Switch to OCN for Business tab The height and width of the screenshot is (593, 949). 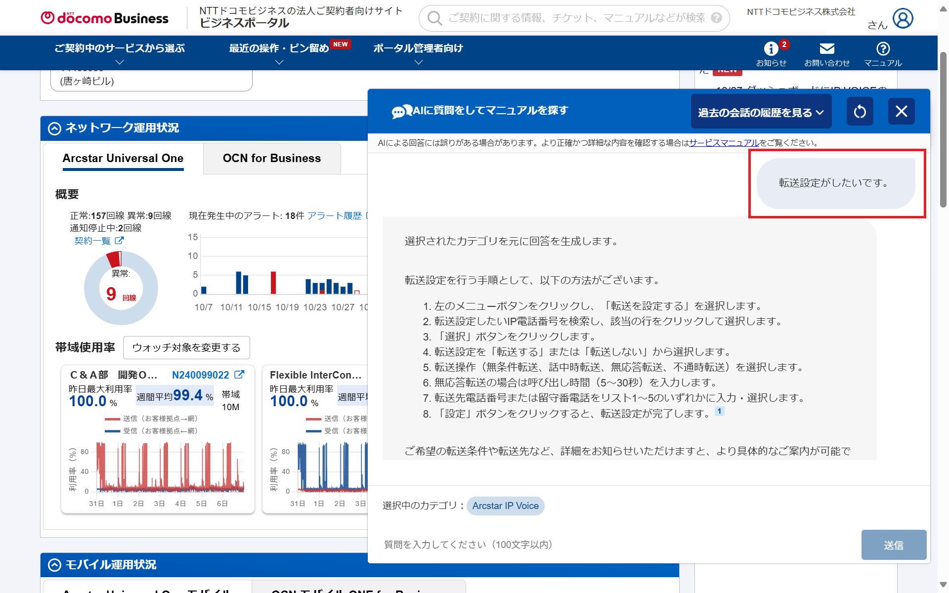pyautogui.click(x=271, y=159)
